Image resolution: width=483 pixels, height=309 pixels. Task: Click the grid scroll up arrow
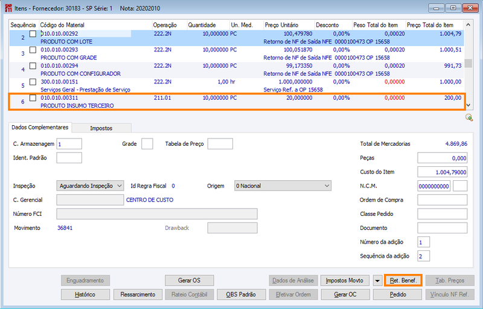(469, 25)
